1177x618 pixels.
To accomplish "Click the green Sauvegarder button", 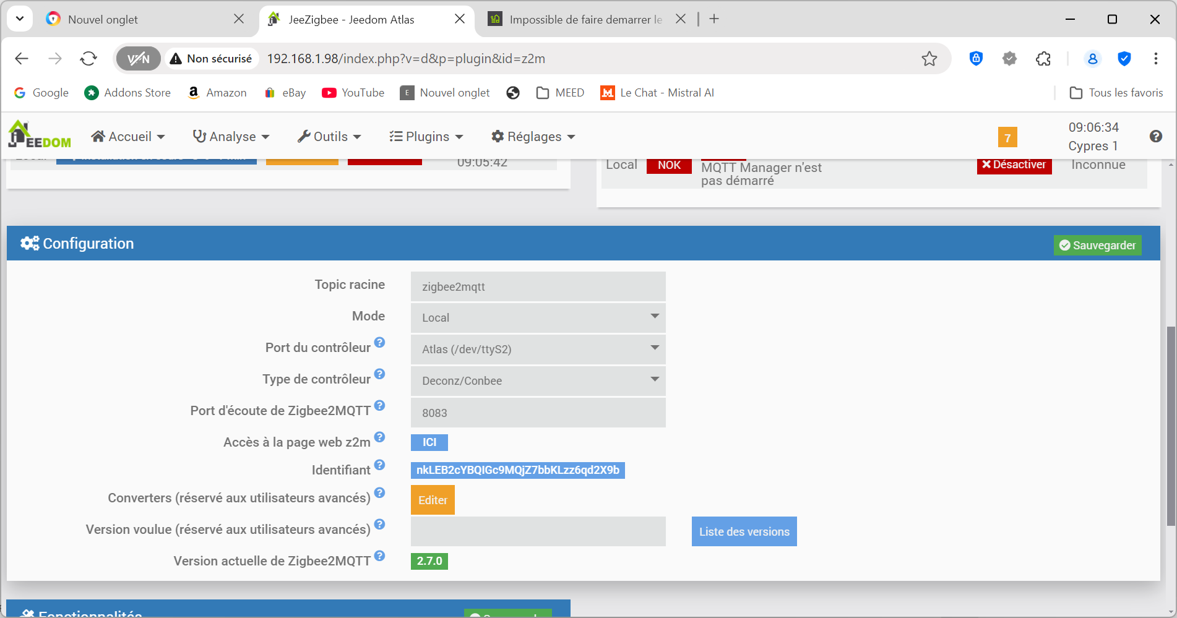I will [1098, 246].
